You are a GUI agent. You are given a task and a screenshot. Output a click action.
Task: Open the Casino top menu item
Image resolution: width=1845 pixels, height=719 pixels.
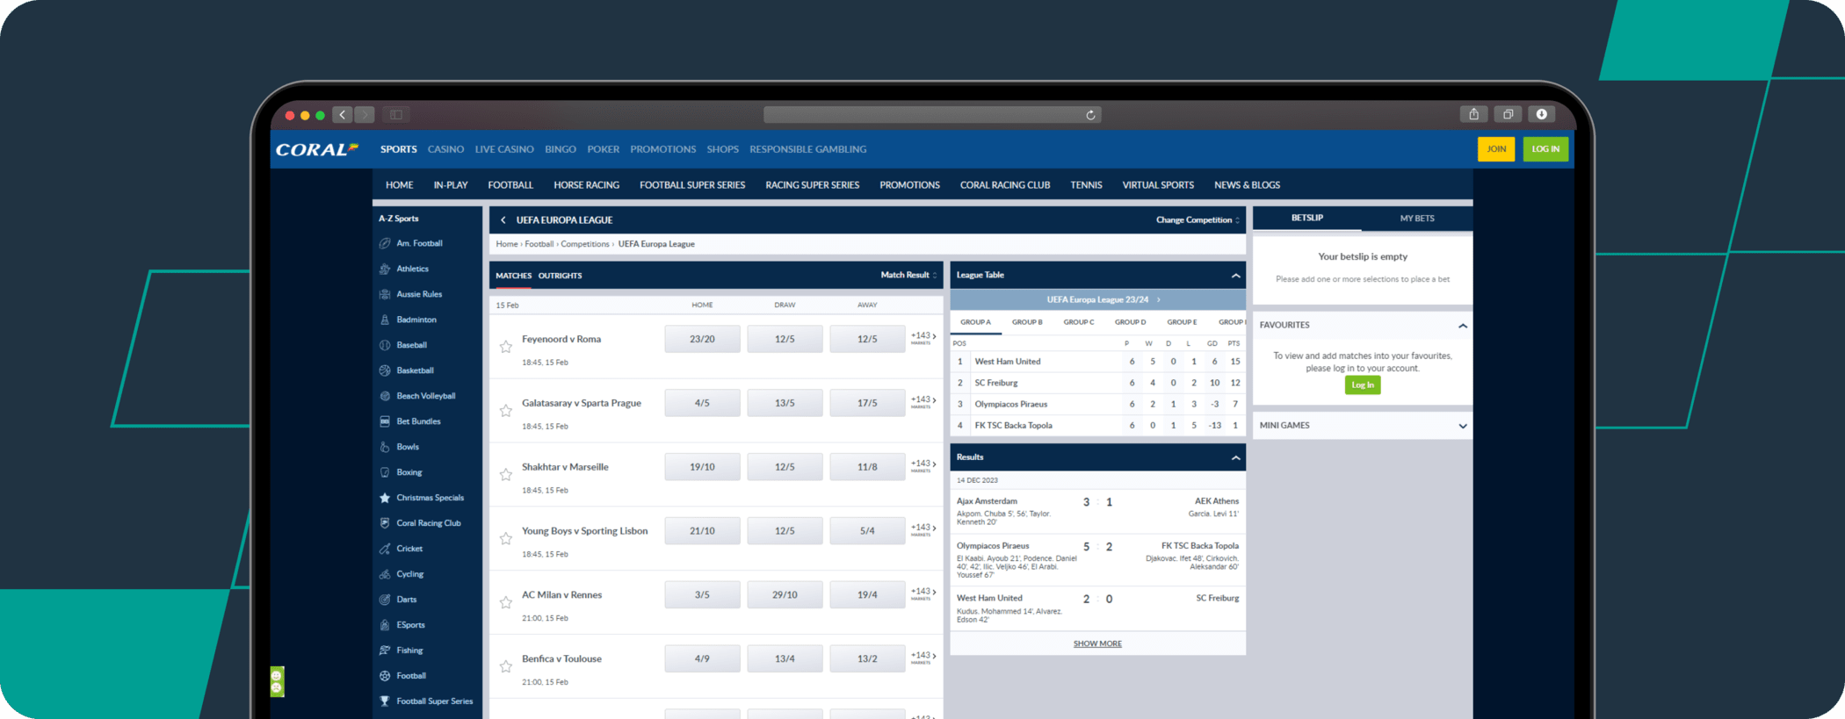[x=445, y=149]
